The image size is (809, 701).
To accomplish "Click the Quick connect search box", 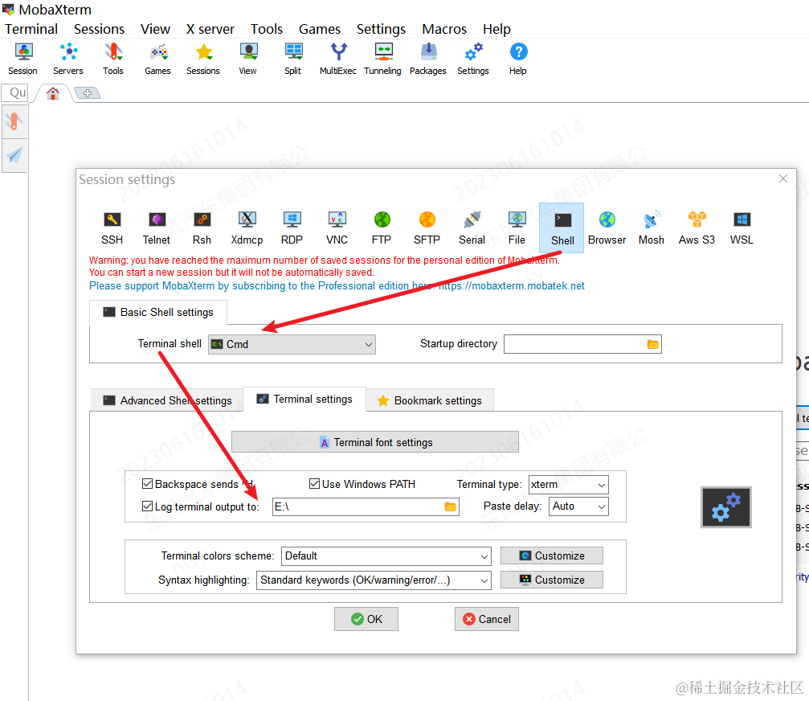I will point(15,93).
